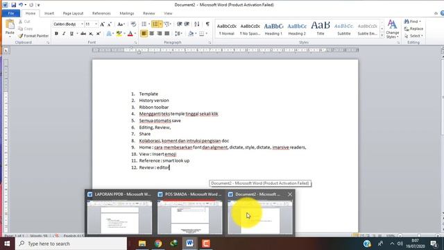Clear all formatting
This screenshot has height=250, width=444.
pos(133,24)
